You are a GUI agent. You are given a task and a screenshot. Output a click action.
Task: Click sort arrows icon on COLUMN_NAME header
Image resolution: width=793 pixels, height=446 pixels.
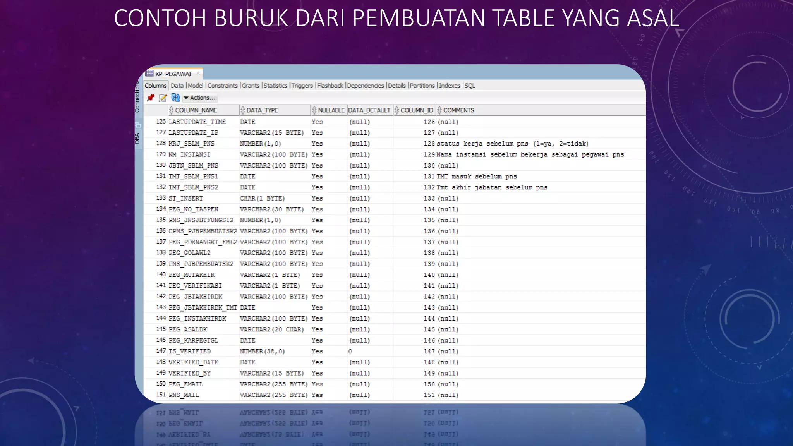(x=171, y=110)
